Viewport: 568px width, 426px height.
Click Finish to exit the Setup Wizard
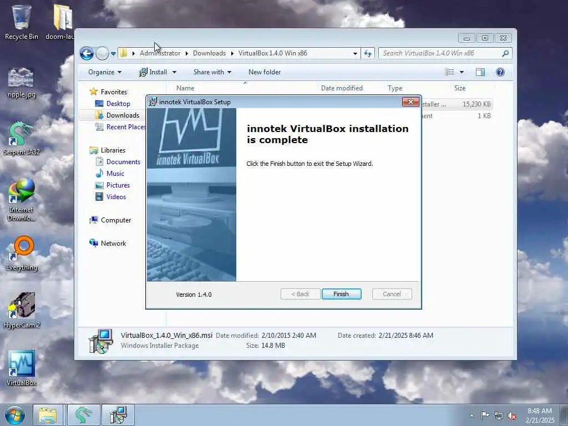341,294
